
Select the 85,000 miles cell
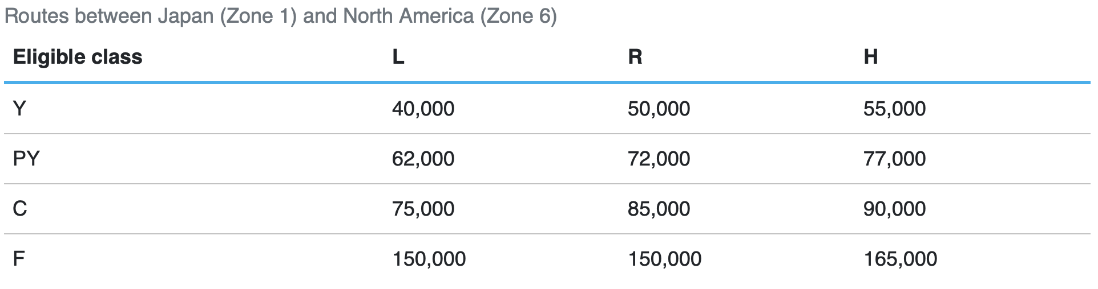pos(659,209)
